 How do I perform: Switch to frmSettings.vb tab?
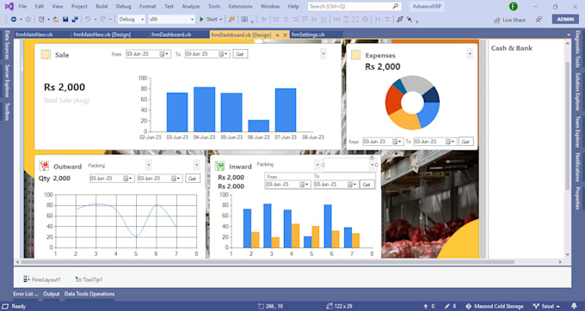coord(308,34)
